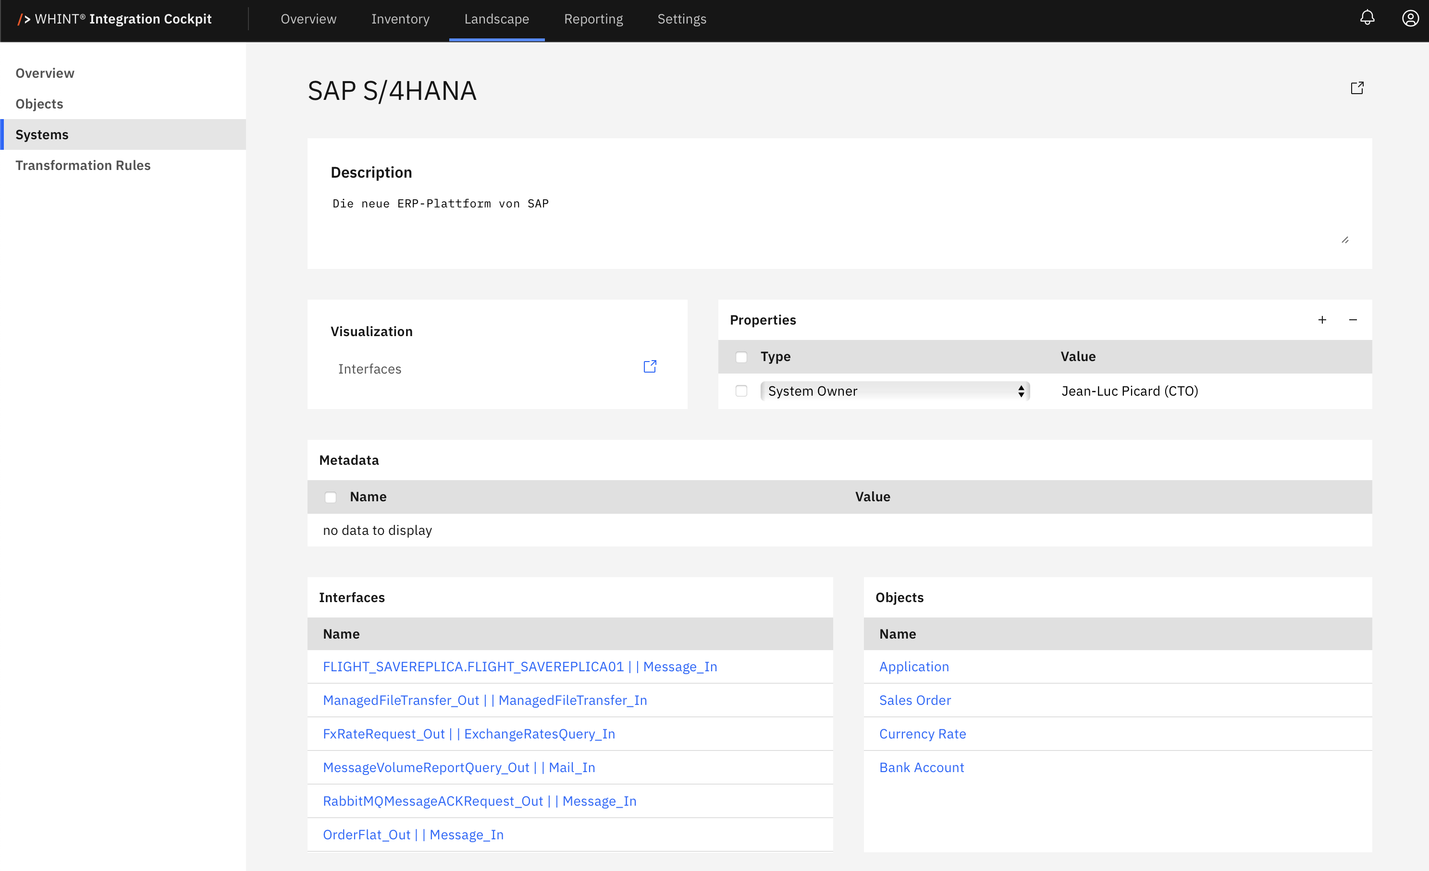Click the Type column header in Properties
The width and height of the screenshot is (1429, 871).
[x=776, y=356]
